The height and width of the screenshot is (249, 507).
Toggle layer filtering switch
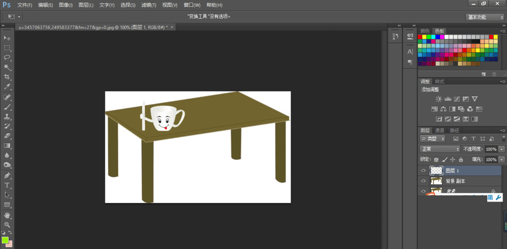pos(503,139)
